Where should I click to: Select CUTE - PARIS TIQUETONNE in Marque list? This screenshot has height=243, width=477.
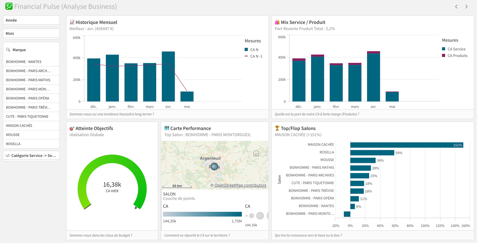point(31,117)
